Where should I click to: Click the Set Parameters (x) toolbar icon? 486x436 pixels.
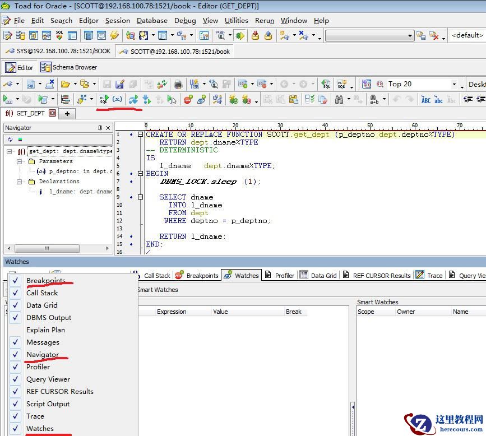point(117,99)
